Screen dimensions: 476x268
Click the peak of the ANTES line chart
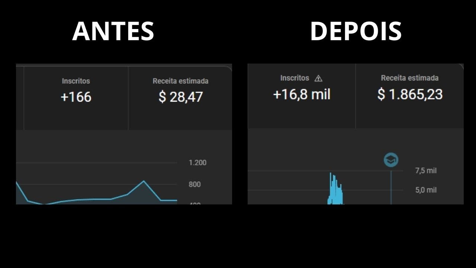(144, 181)
